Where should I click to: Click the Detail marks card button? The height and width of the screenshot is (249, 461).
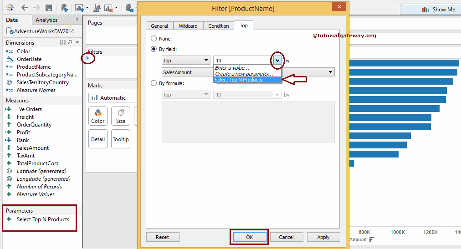point(98,139)
